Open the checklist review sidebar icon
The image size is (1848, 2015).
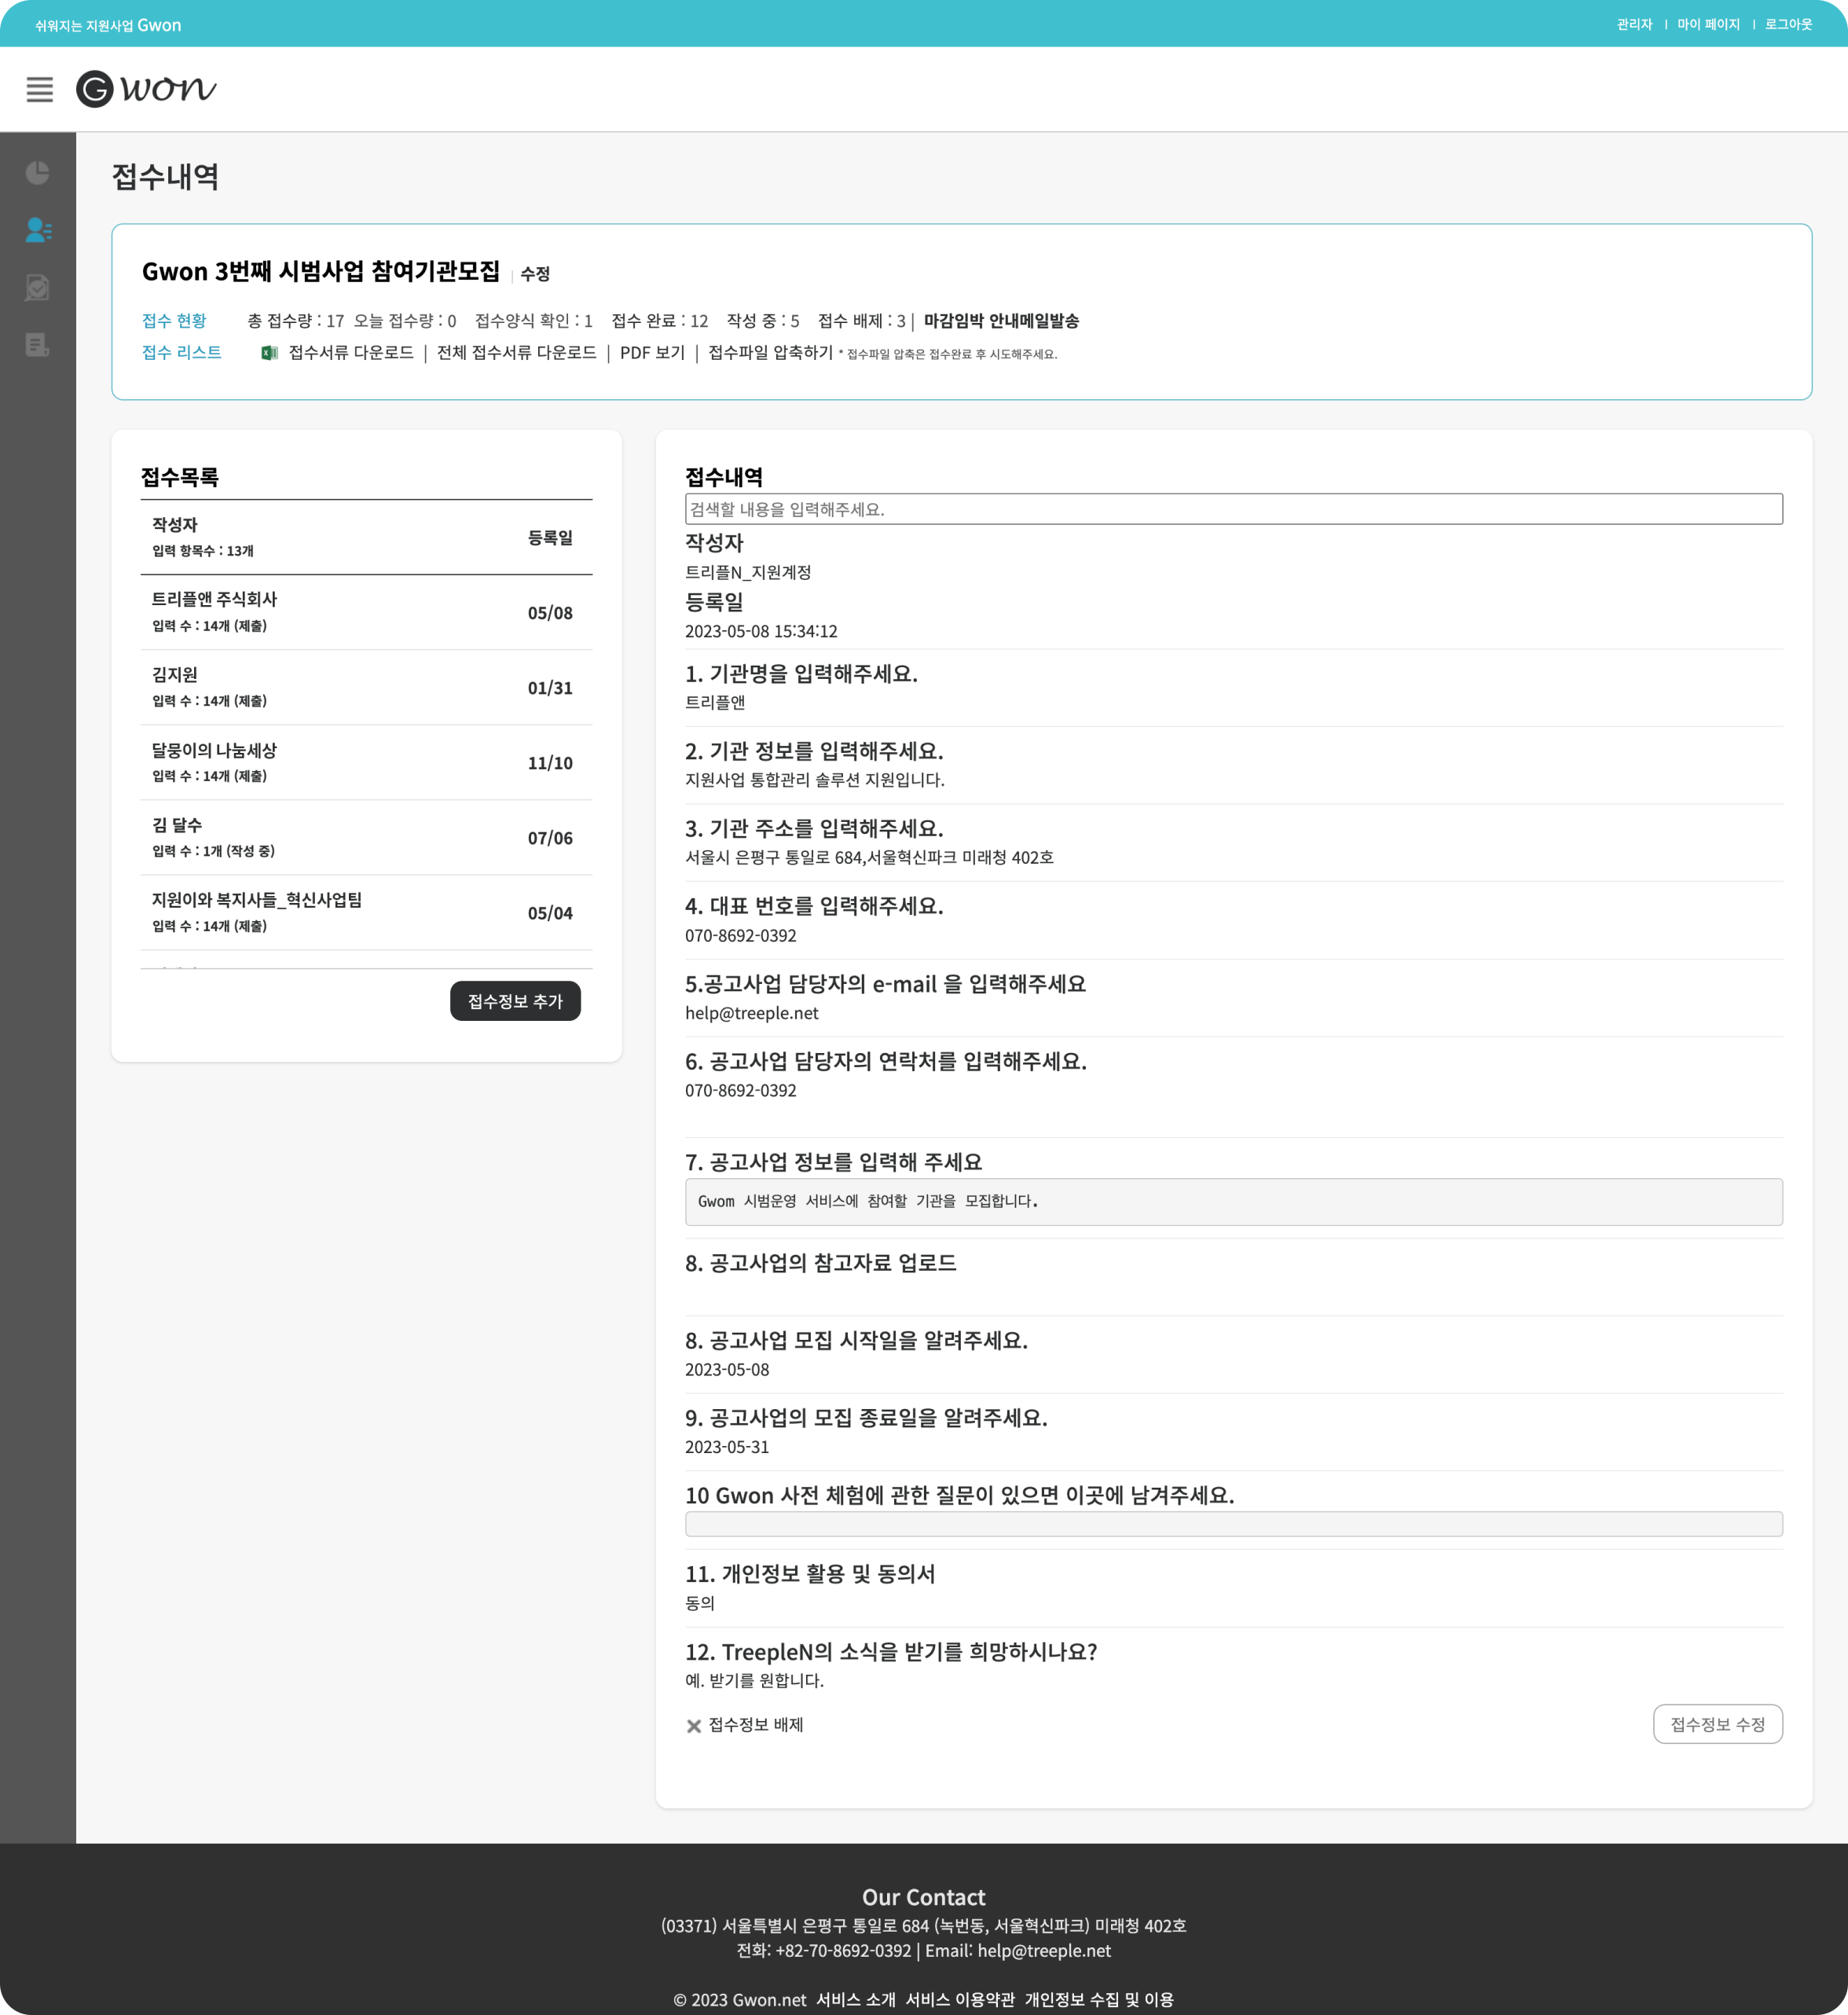38,288
